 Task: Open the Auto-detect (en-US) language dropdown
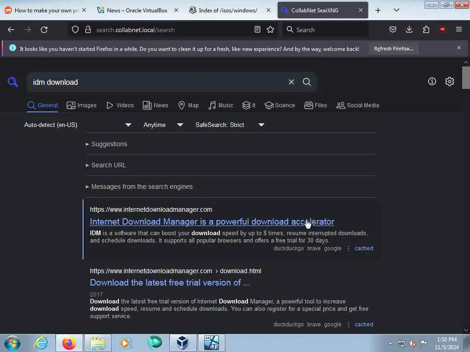[x=78, y=125]
